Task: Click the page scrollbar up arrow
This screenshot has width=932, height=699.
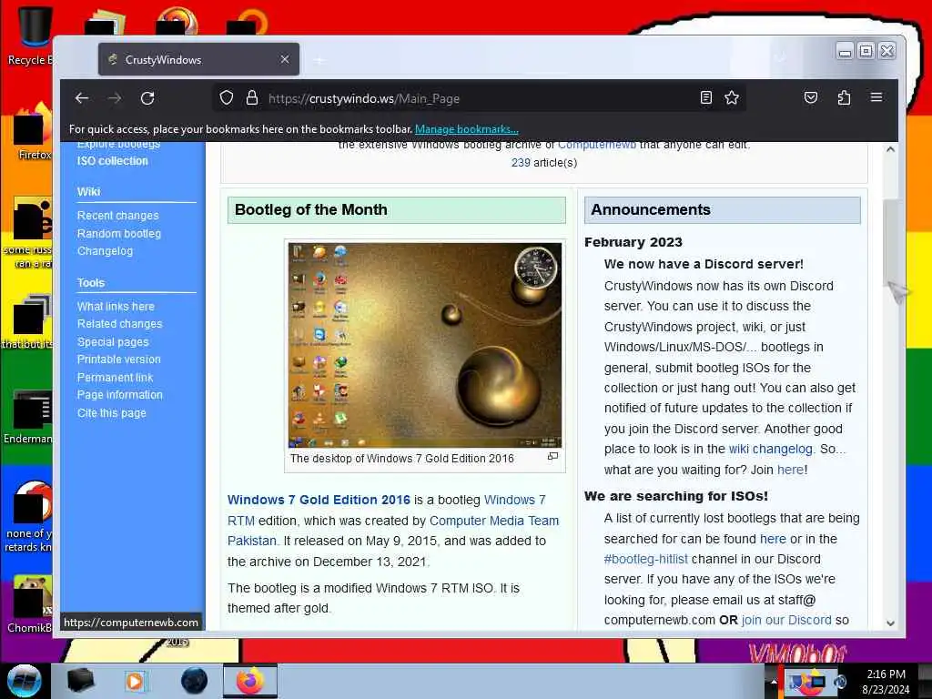Action: [x=890, y=149]
